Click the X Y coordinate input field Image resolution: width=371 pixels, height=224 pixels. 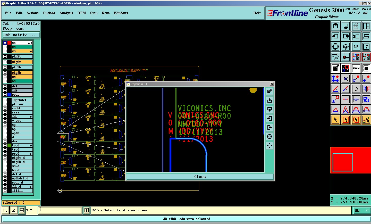(x=60, y=210)
